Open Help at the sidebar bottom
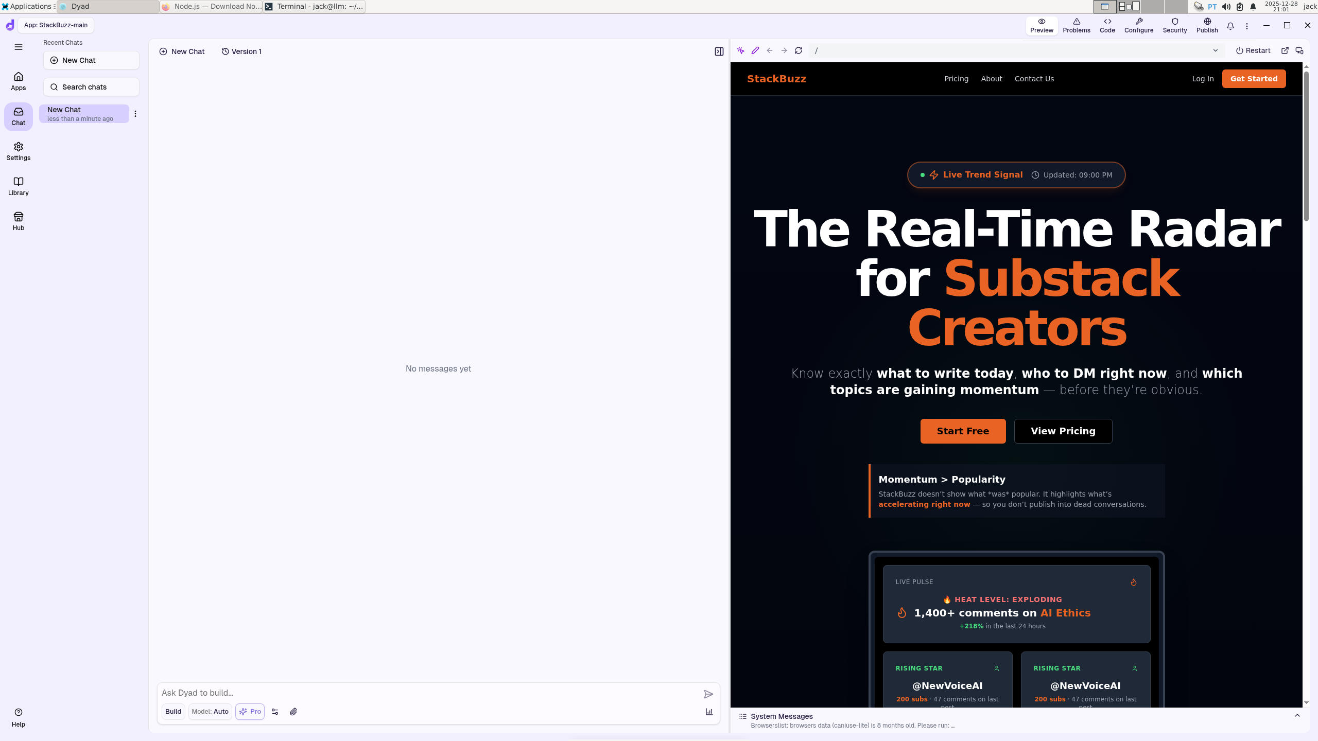Screen dimensions: 1318x741 (x=19, y=717)
